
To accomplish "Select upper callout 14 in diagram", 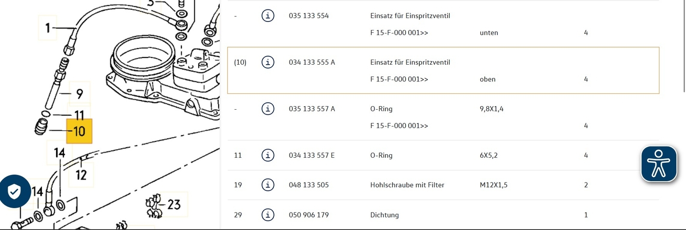I will point(60,152).
